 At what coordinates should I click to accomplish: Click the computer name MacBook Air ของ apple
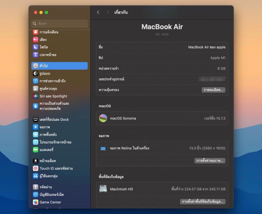click(x=207, y=47)
